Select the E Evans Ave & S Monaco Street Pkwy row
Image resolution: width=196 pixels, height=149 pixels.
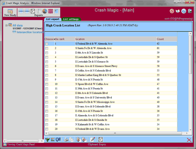[111, 66]
